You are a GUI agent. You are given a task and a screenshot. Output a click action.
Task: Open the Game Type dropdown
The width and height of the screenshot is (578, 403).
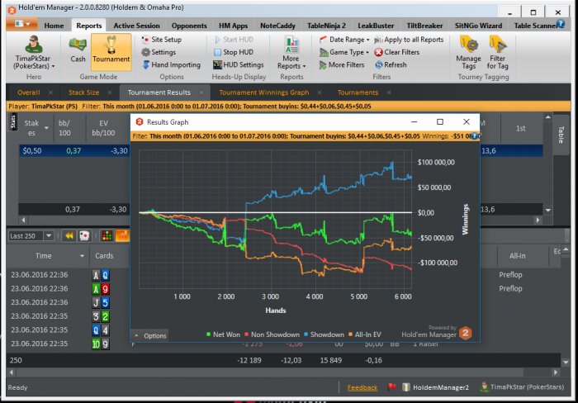coord(344,52)
